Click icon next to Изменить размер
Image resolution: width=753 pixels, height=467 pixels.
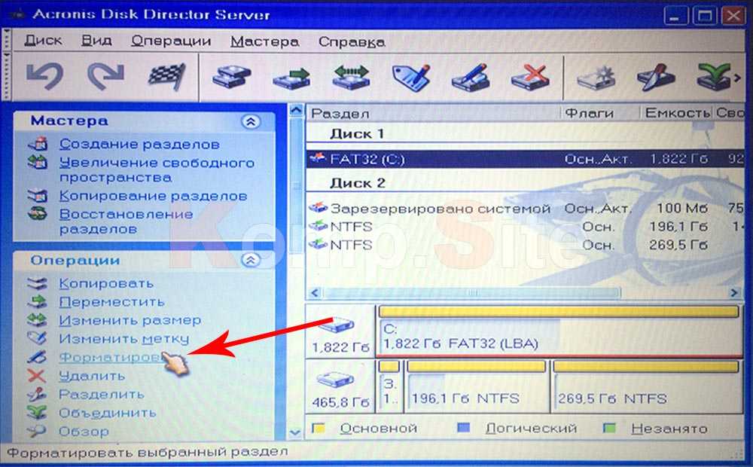[38, 320]
